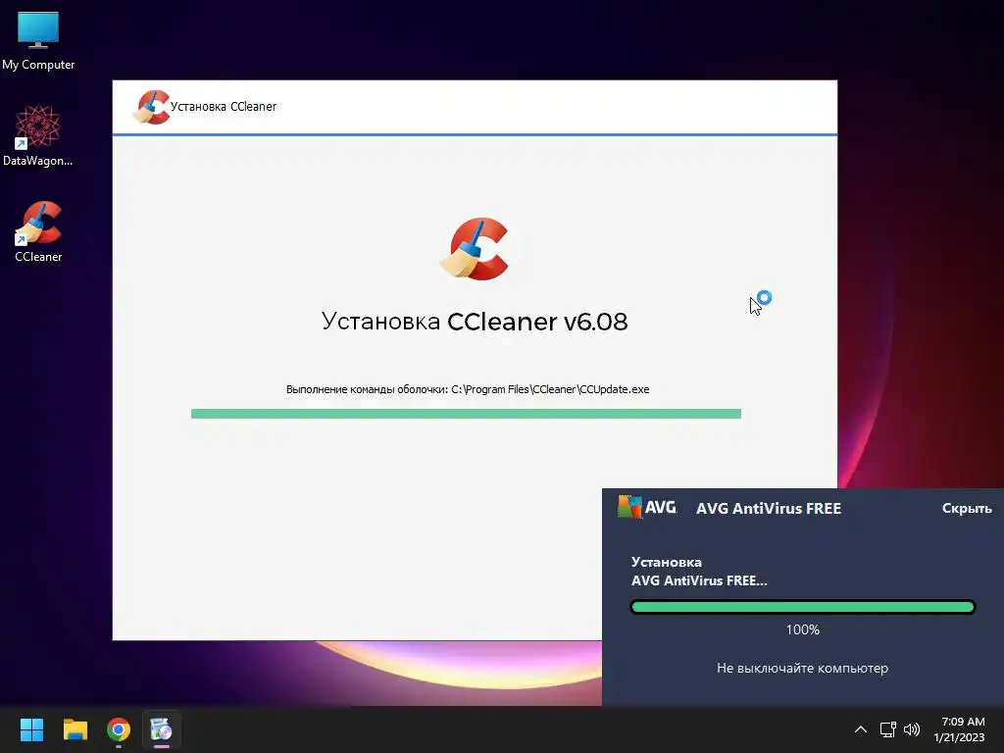This screenshot has width=1004, height=753.
Task: Open the Windows Start menu
Action: click(x=31, y=729)
